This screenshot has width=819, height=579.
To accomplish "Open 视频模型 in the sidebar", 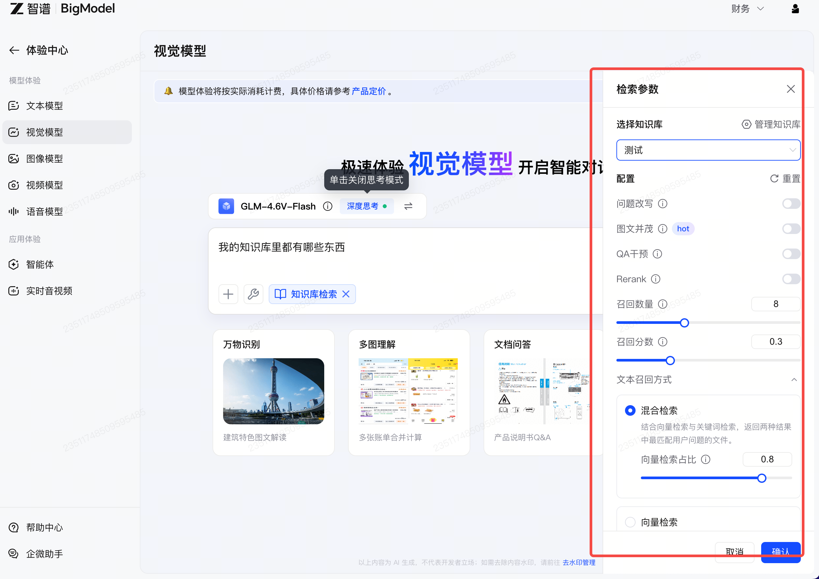I will click(x=67, y=185).
